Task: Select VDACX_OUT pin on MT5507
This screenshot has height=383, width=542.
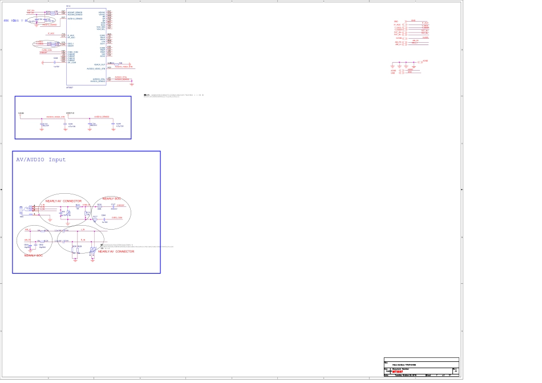Action: (99, 64)
